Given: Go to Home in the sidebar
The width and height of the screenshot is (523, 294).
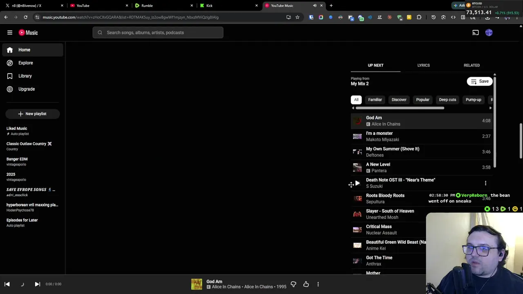Looking at the screenshot, I should point(33,50).
